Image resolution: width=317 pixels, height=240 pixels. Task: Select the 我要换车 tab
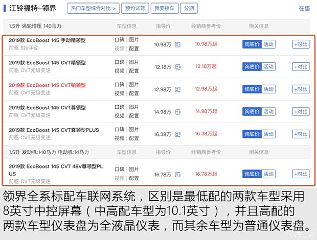[x=164, y=8]
